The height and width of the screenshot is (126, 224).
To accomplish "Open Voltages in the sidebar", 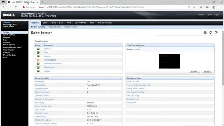I will (x=7, y=52).
